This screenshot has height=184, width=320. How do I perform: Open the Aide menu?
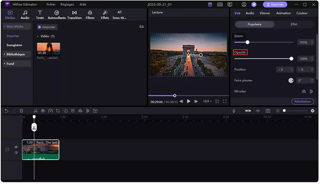point(83,4)
